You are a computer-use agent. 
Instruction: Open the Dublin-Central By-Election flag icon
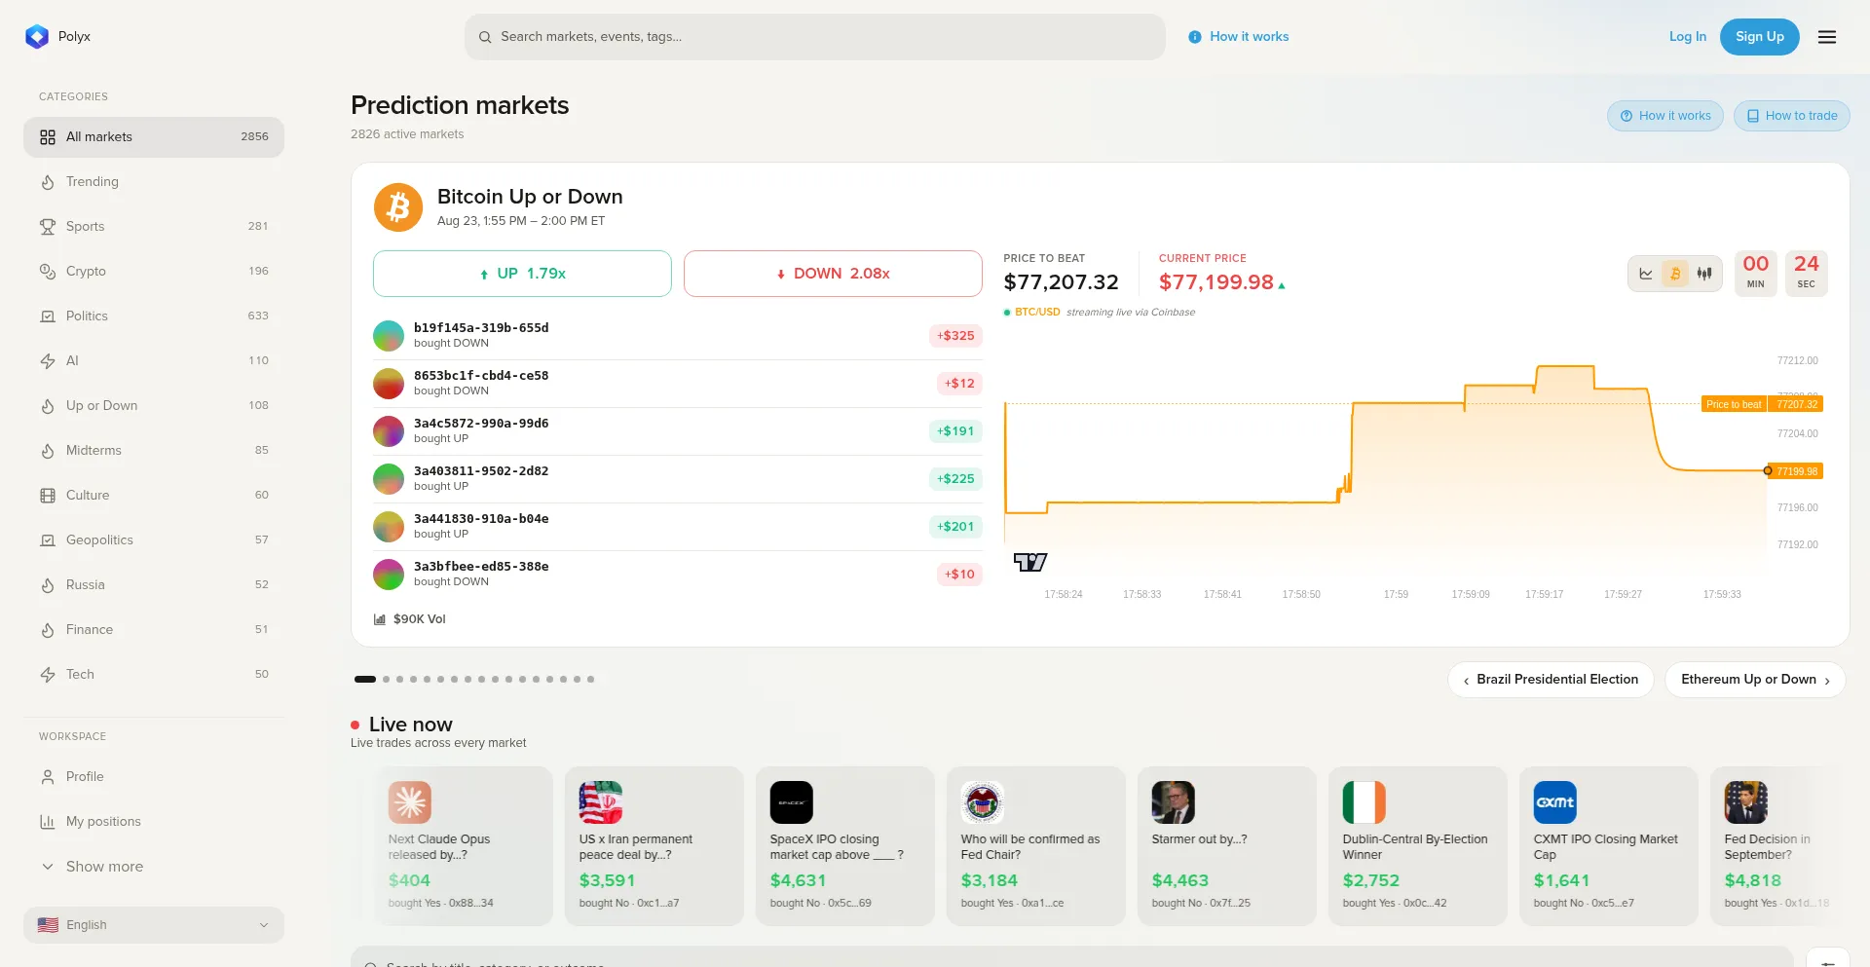pos(1365,802)
